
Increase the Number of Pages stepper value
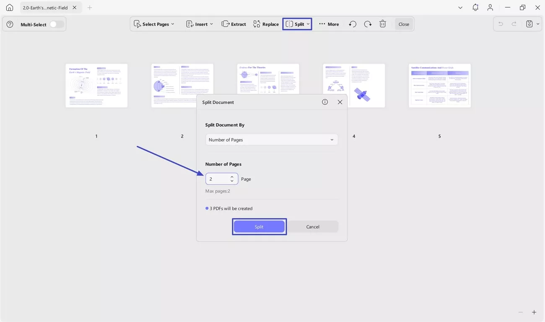[232, 177]
